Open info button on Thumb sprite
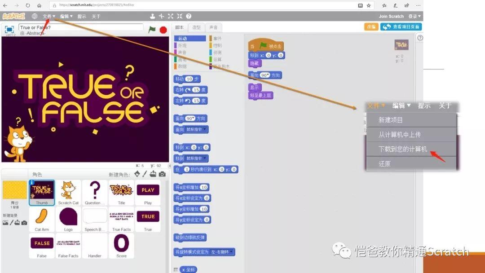The height and width of the screenshot is (273, 485). (x=31, y=182)
